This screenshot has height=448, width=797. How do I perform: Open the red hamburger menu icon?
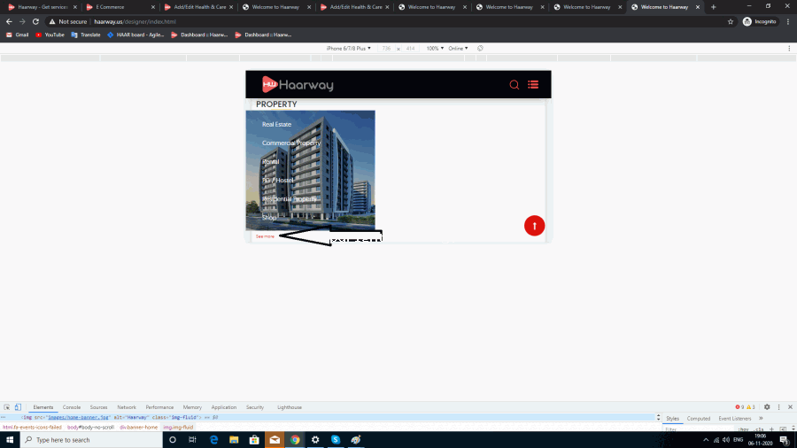click(533, 85)
